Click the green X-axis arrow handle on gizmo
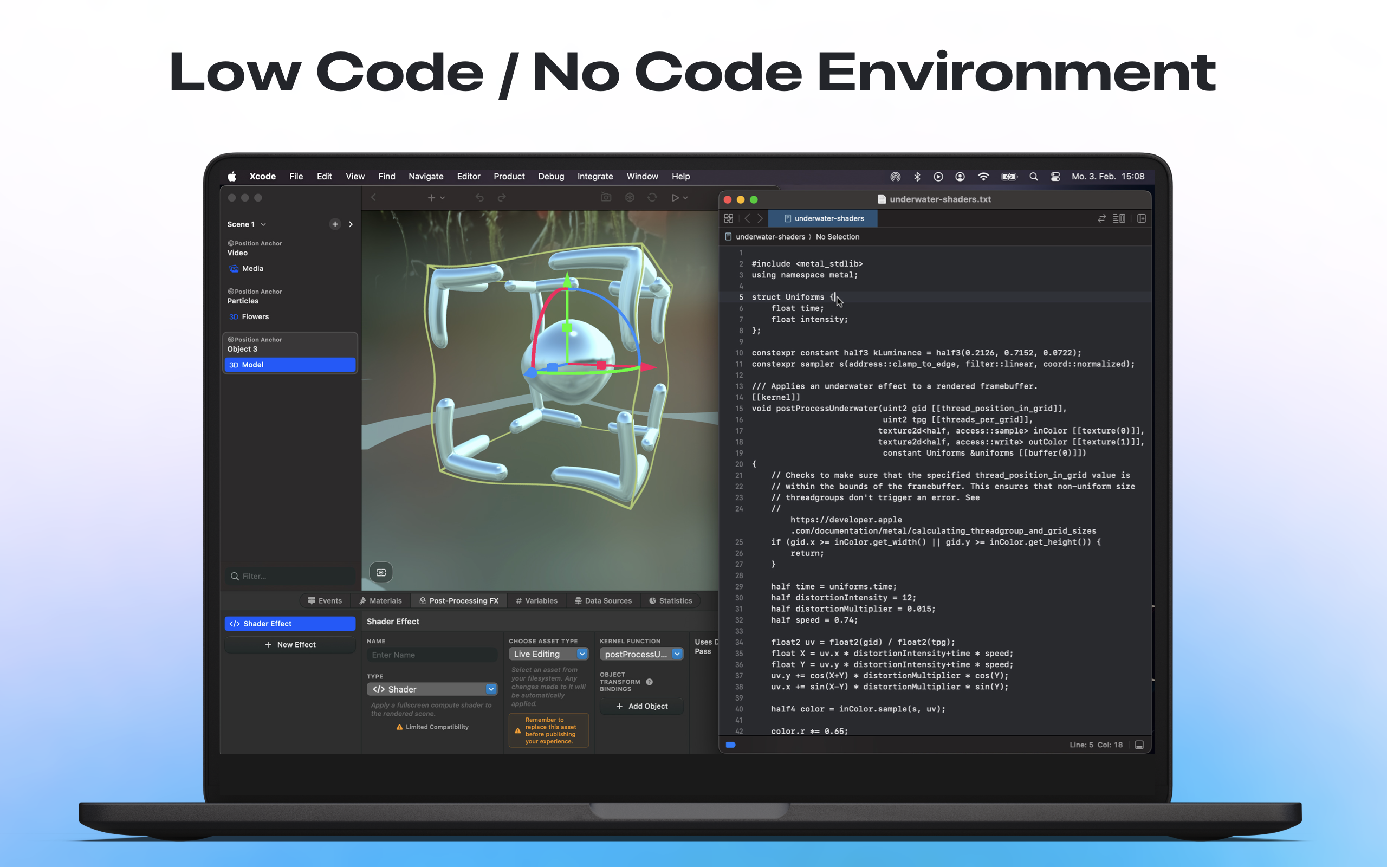 point(567,279)
